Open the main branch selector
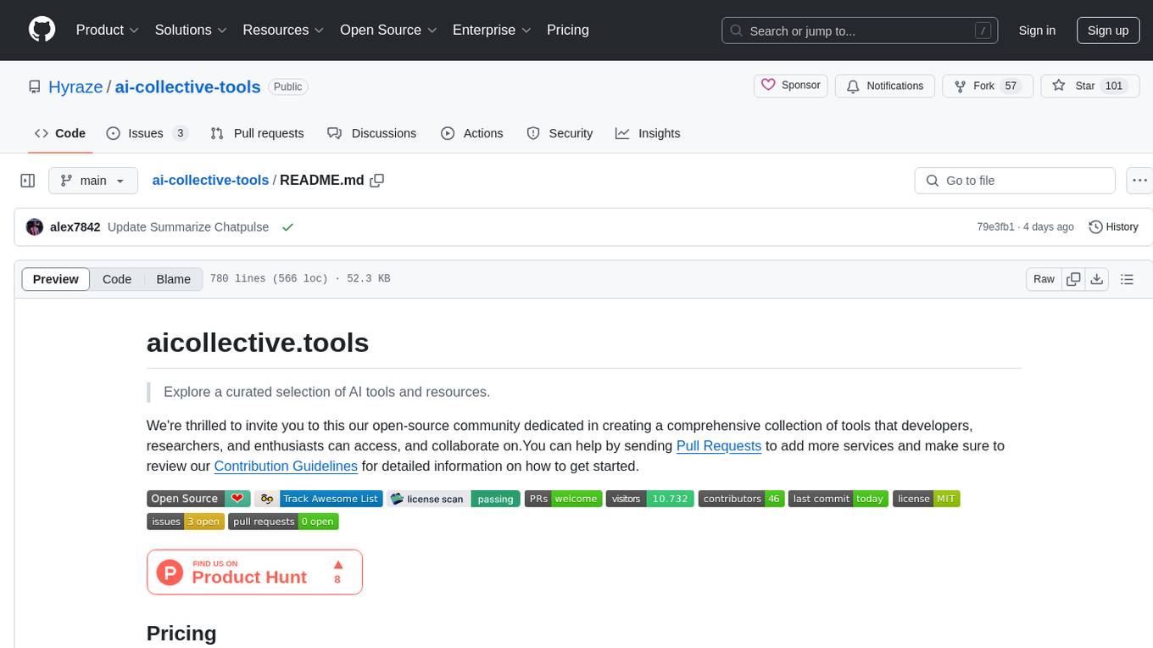The image size is (1153, 648). click(x=92, y=181)
